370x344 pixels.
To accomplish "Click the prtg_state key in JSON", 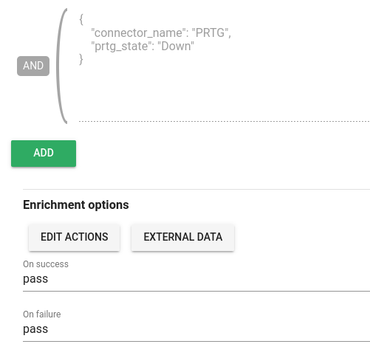I will (x=123, y=47).
